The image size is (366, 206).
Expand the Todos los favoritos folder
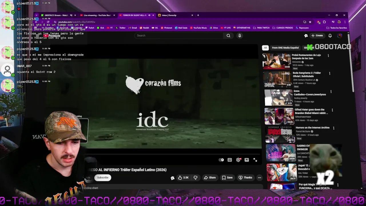[337, 28]
